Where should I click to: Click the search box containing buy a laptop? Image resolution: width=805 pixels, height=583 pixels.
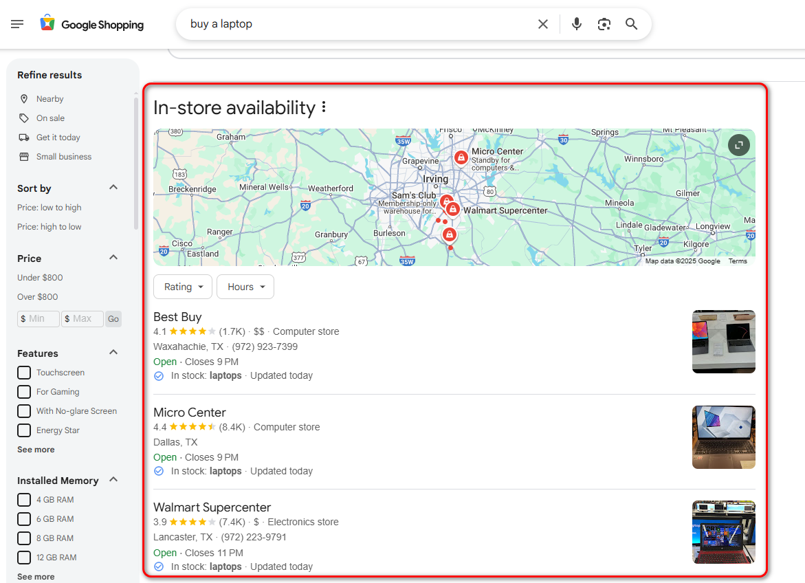coord(360,24)
